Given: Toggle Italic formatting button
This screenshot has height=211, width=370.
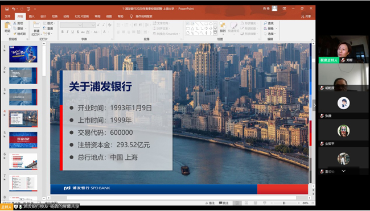Looking at the screenshot, I should pos(68,32).
